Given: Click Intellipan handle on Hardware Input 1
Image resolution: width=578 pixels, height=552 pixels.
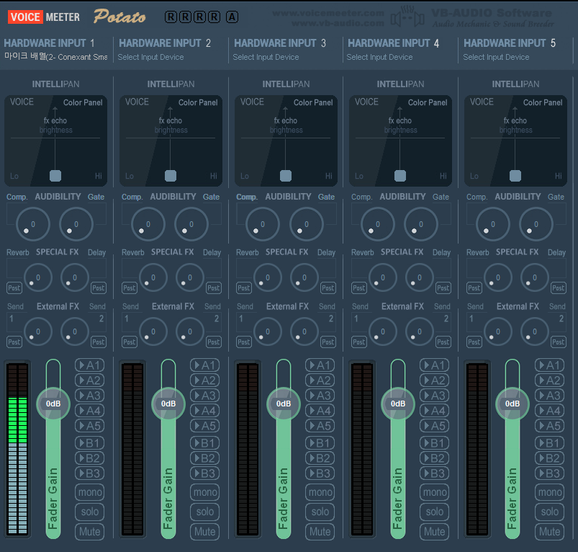Looking at the screenshot, I should [55, 176].
